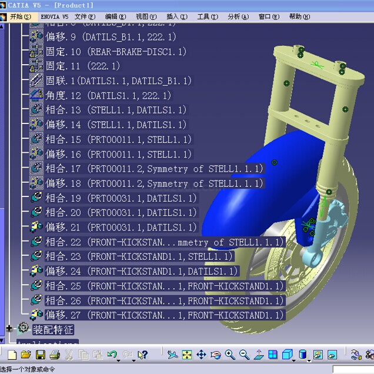Select the Rotate view tool

pyautogui.click(x=216, y=355)
